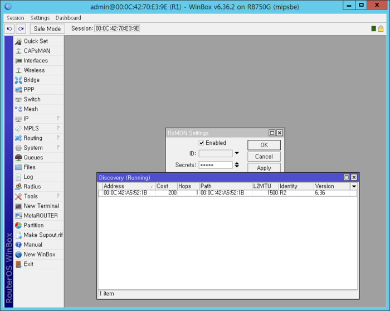Click Exit in the sidebar
This screenshot has width=390, height=311.
(38, 264)
